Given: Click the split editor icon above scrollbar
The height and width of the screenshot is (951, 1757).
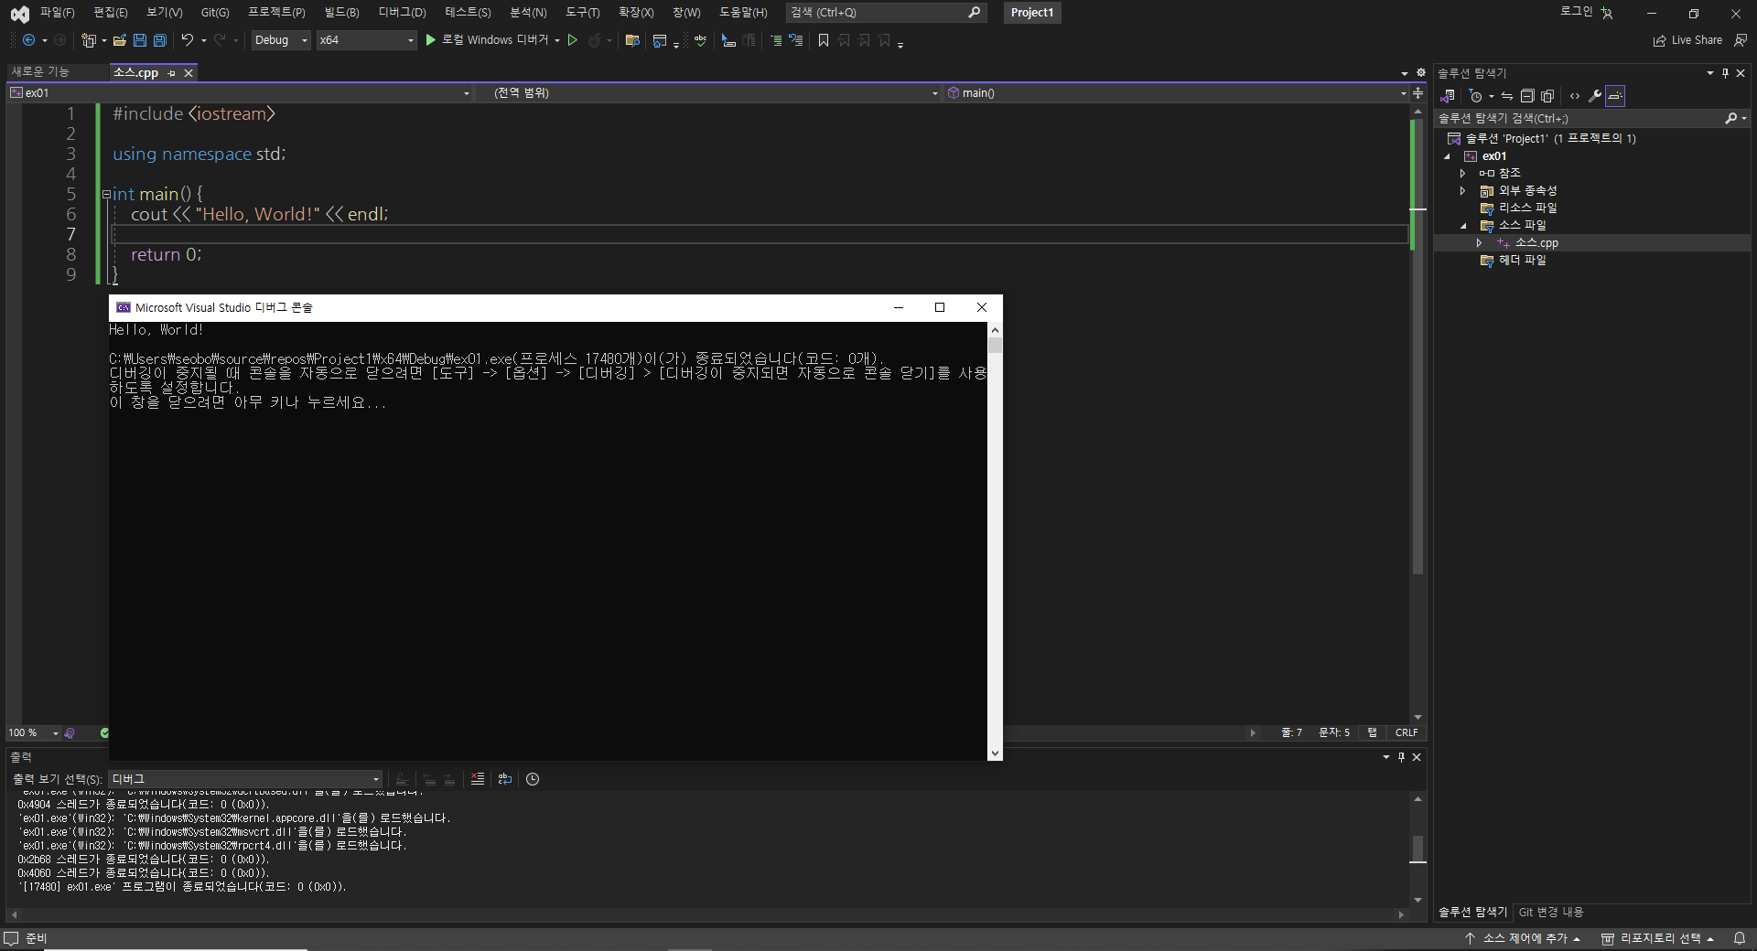Looking at the screenshot, I should tap(1417, 92).
